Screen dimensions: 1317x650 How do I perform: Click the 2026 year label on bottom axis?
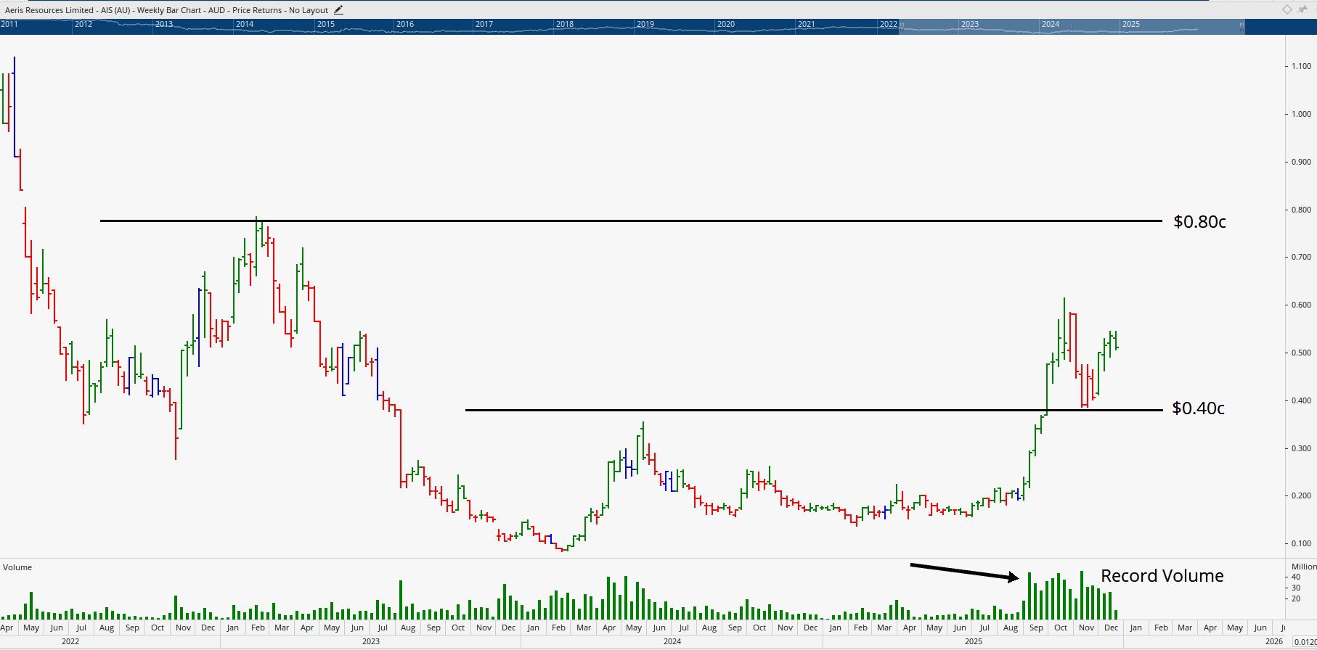(1274, 641)
